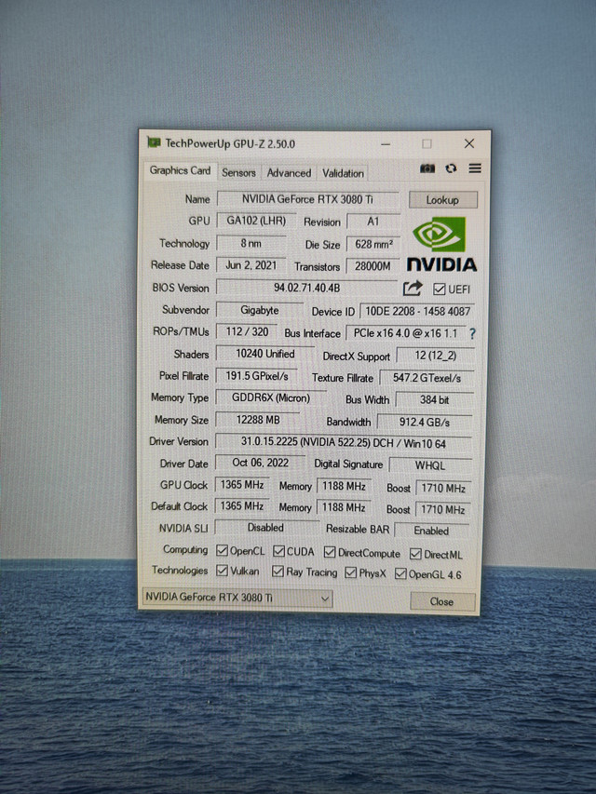Toggle the DirectML checkbox
Image resolution: width=596 pixels, height=794 pixels.
[414, 554]
